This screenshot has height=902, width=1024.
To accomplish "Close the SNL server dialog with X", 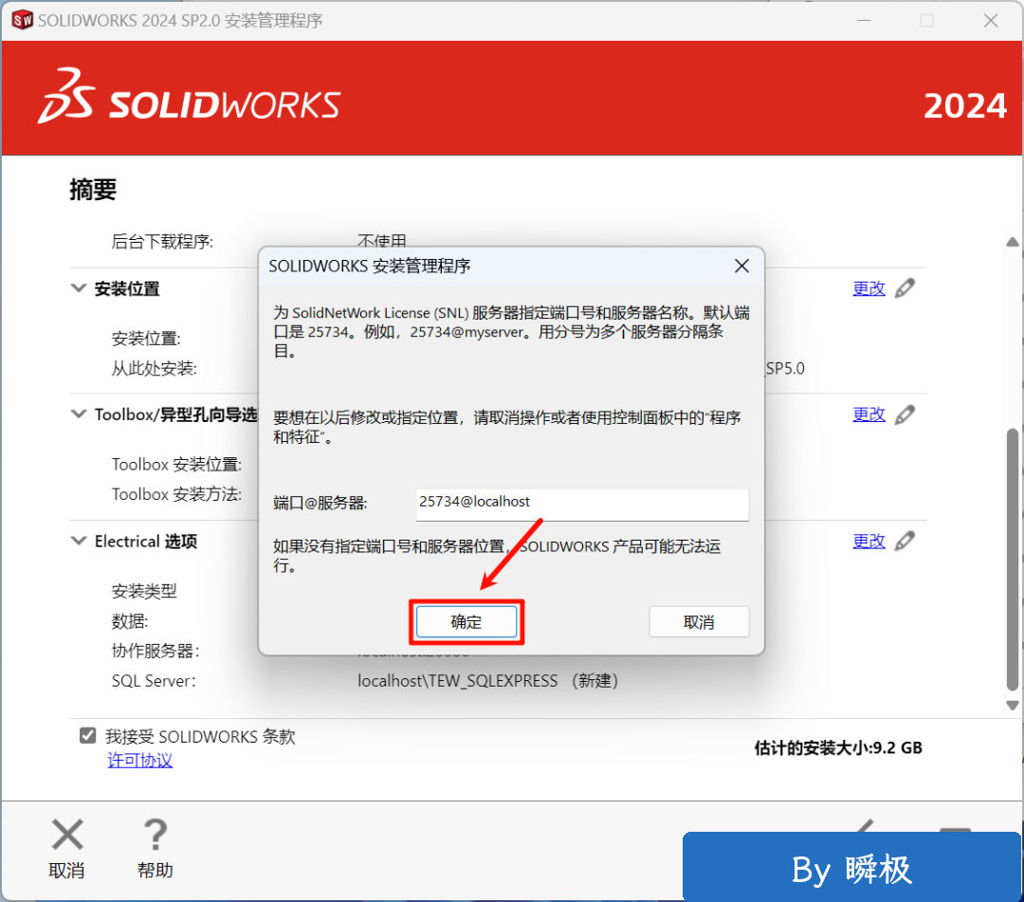I will [741, 267].
